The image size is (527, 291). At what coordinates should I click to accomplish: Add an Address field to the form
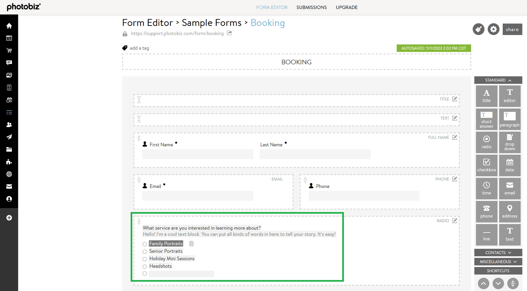point(509,211)
